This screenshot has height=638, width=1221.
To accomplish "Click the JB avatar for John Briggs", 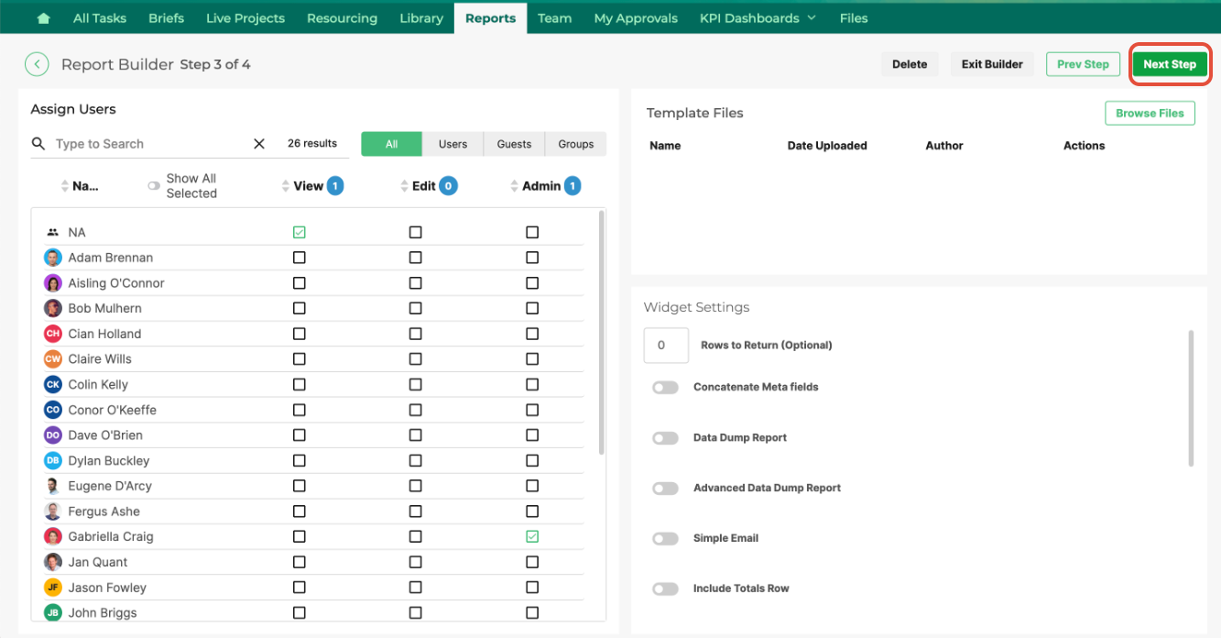I will click(53, 612).
